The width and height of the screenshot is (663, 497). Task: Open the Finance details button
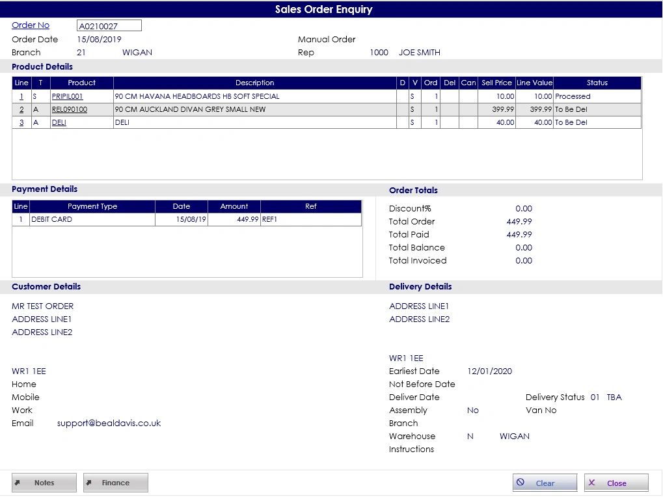[x=116, y=483]
